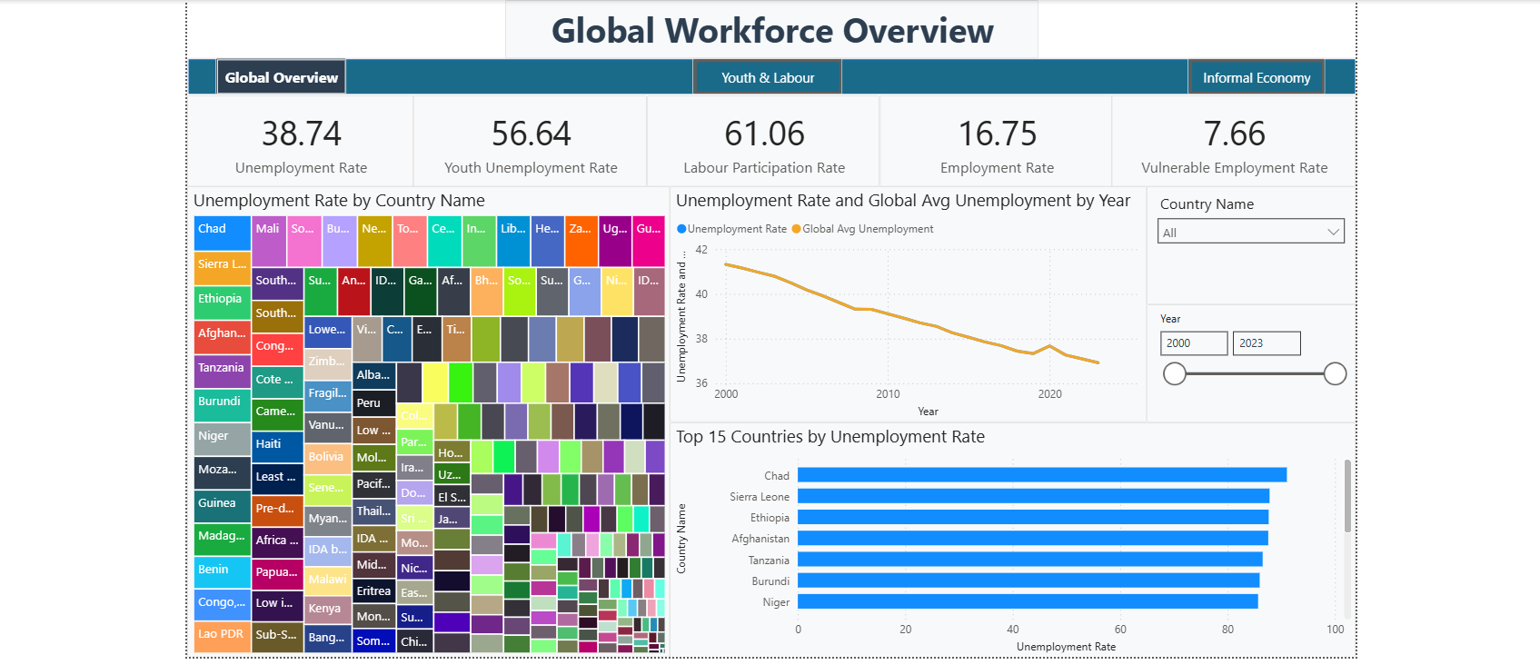
Task: Click the Zimb... treemap tile
Action: click(x=328, y=362)
